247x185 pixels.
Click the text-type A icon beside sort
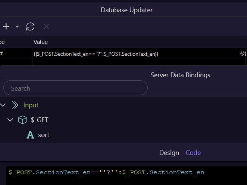(30, 135)
